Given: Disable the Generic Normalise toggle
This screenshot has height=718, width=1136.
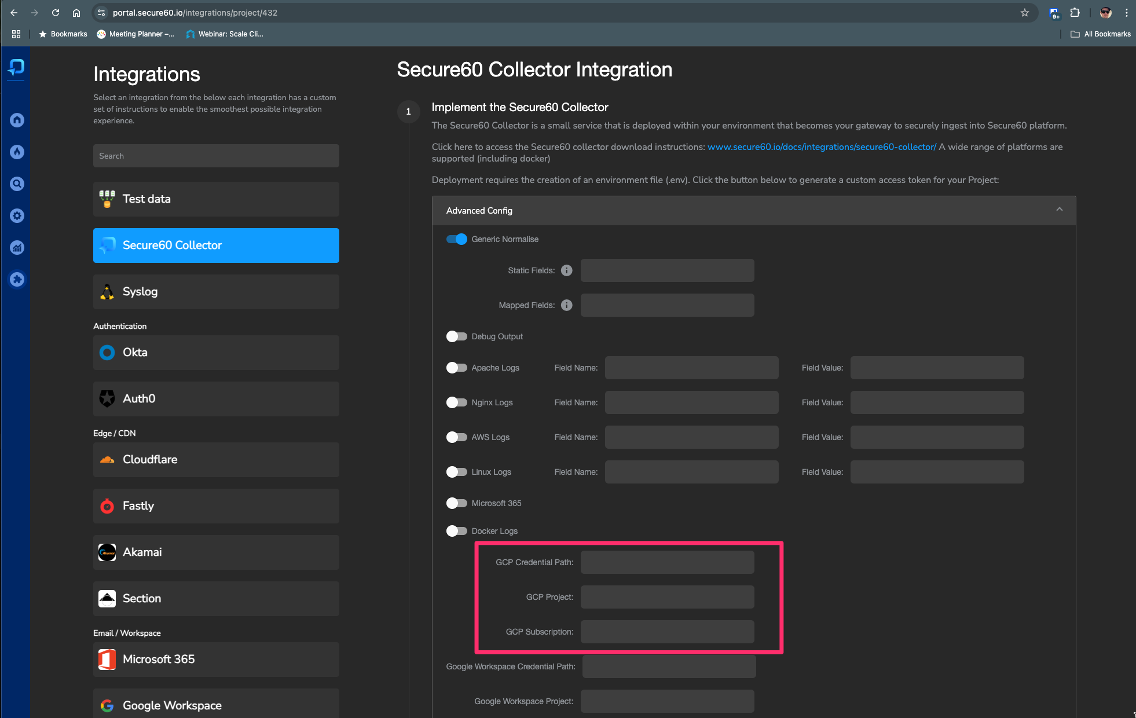Looking at the screenshot, I should pyautogui.click(x=457, y=239).
